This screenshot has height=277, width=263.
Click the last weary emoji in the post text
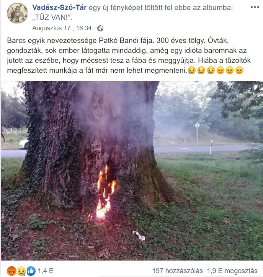coord(239,70)
